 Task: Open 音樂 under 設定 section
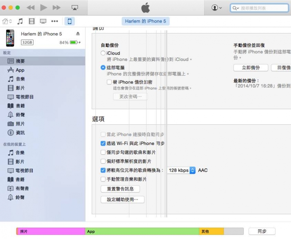[43, 79]
